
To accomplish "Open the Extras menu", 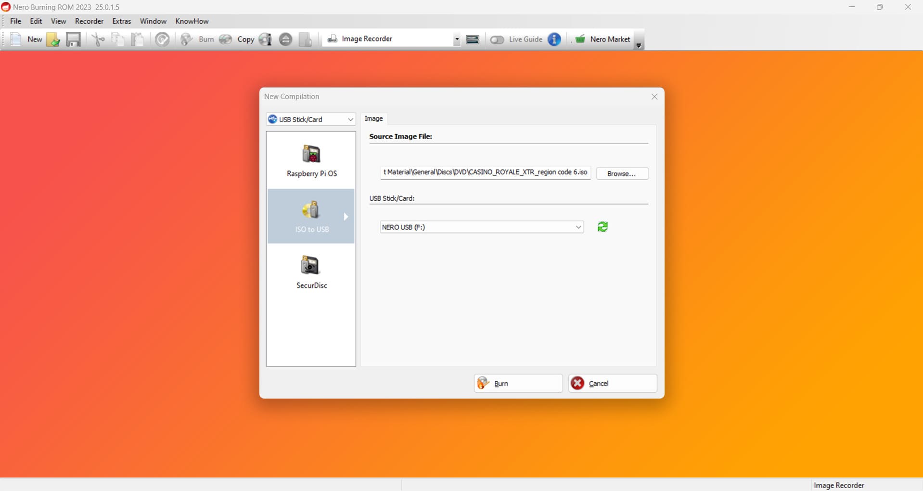I will coord(121,21).
